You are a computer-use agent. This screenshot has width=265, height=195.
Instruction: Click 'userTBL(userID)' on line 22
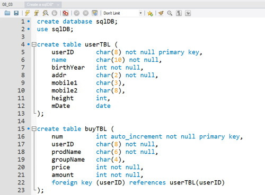tap(197, 183)
